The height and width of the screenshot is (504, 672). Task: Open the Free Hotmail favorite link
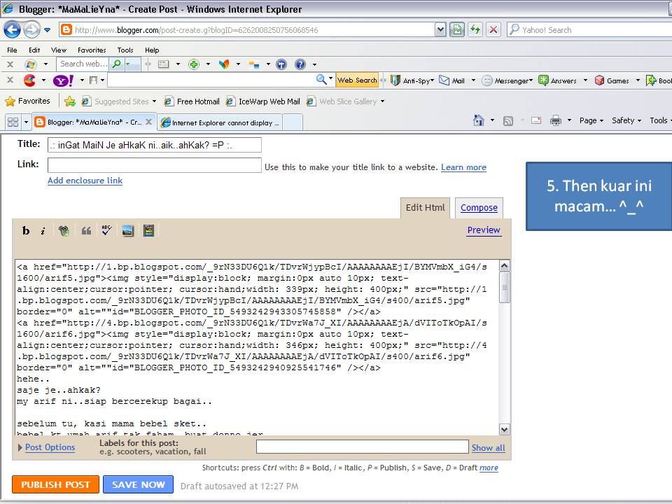point(192,101)
